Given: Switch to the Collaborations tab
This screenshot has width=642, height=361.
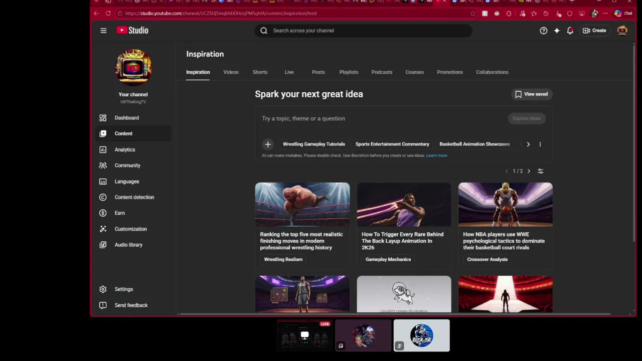Looking at the screenshot, I should [492, 72].
